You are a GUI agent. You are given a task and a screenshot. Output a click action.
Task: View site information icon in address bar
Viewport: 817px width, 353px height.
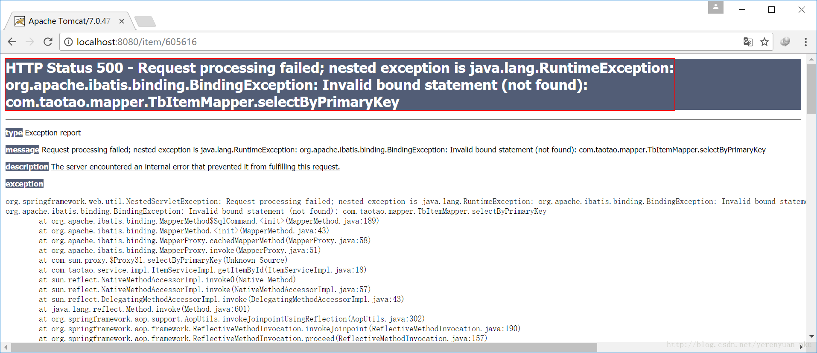[x=68, y=42]
